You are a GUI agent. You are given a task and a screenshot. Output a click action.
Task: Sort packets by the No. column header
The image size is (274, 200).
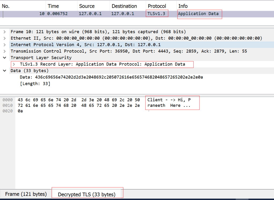click(x=6, y=6)
